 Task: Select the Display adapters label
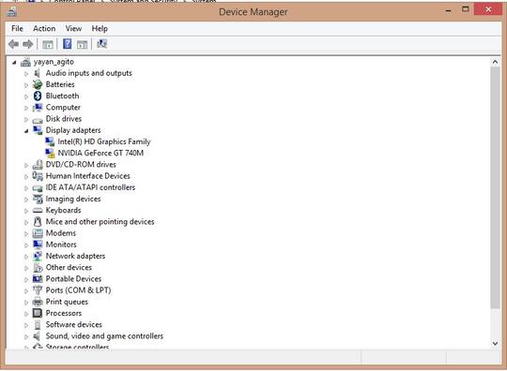coord(73,130)
